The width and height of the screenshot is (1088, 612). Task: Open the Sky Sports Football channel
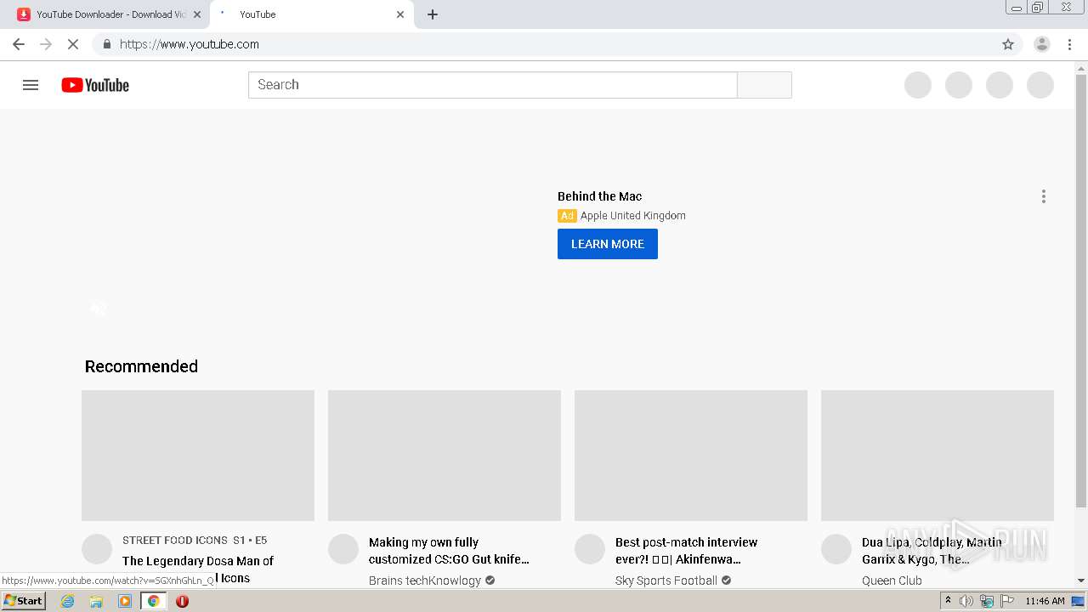click(x=666, y=581)
